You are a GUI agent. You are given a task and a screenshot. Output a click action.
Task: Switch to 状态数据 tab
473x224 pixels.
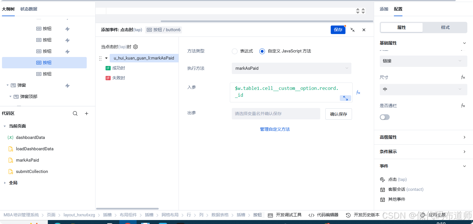point(29,9)
